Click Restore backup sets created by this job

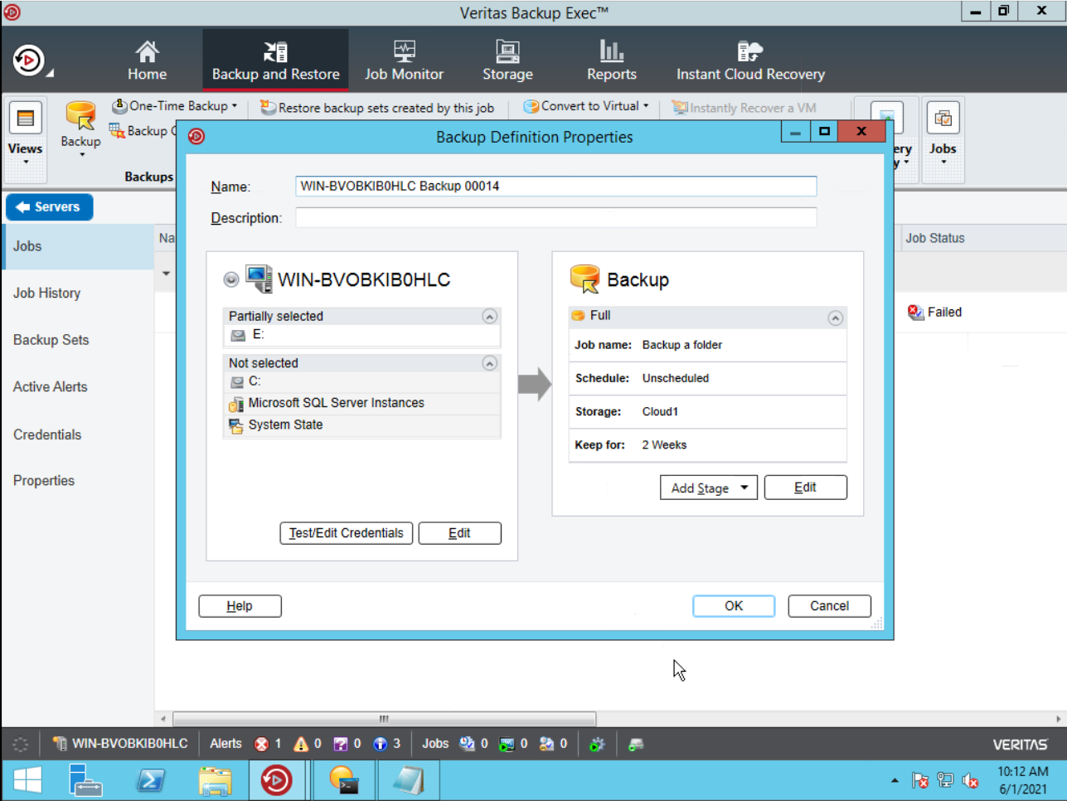[x=377, y=108]
